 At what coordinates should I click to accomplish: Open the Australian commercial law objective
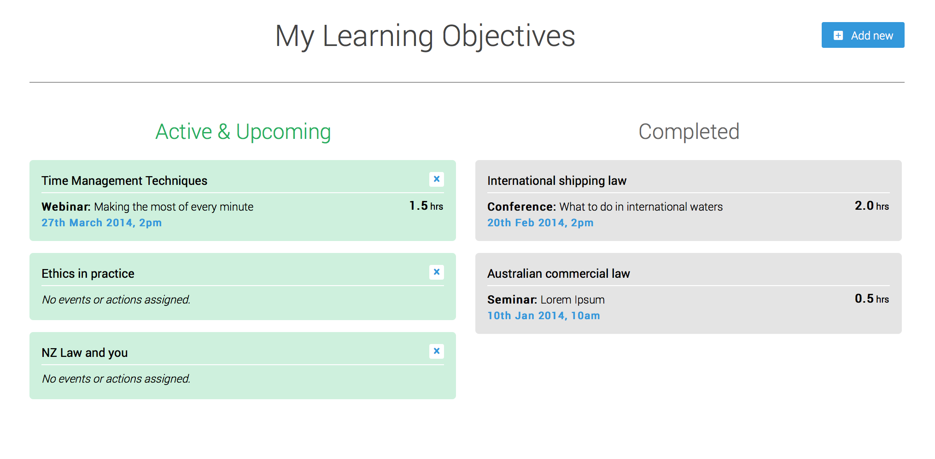point(559,274)
